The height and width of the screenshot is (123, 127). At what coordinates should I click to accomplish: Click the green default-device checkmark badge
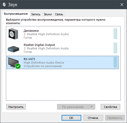click(x=18, y=66)
